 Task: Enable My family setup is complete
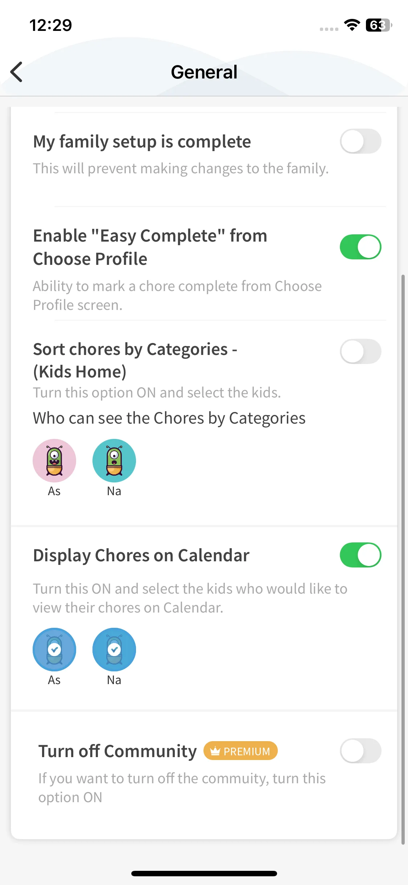[x=360, y=141]
